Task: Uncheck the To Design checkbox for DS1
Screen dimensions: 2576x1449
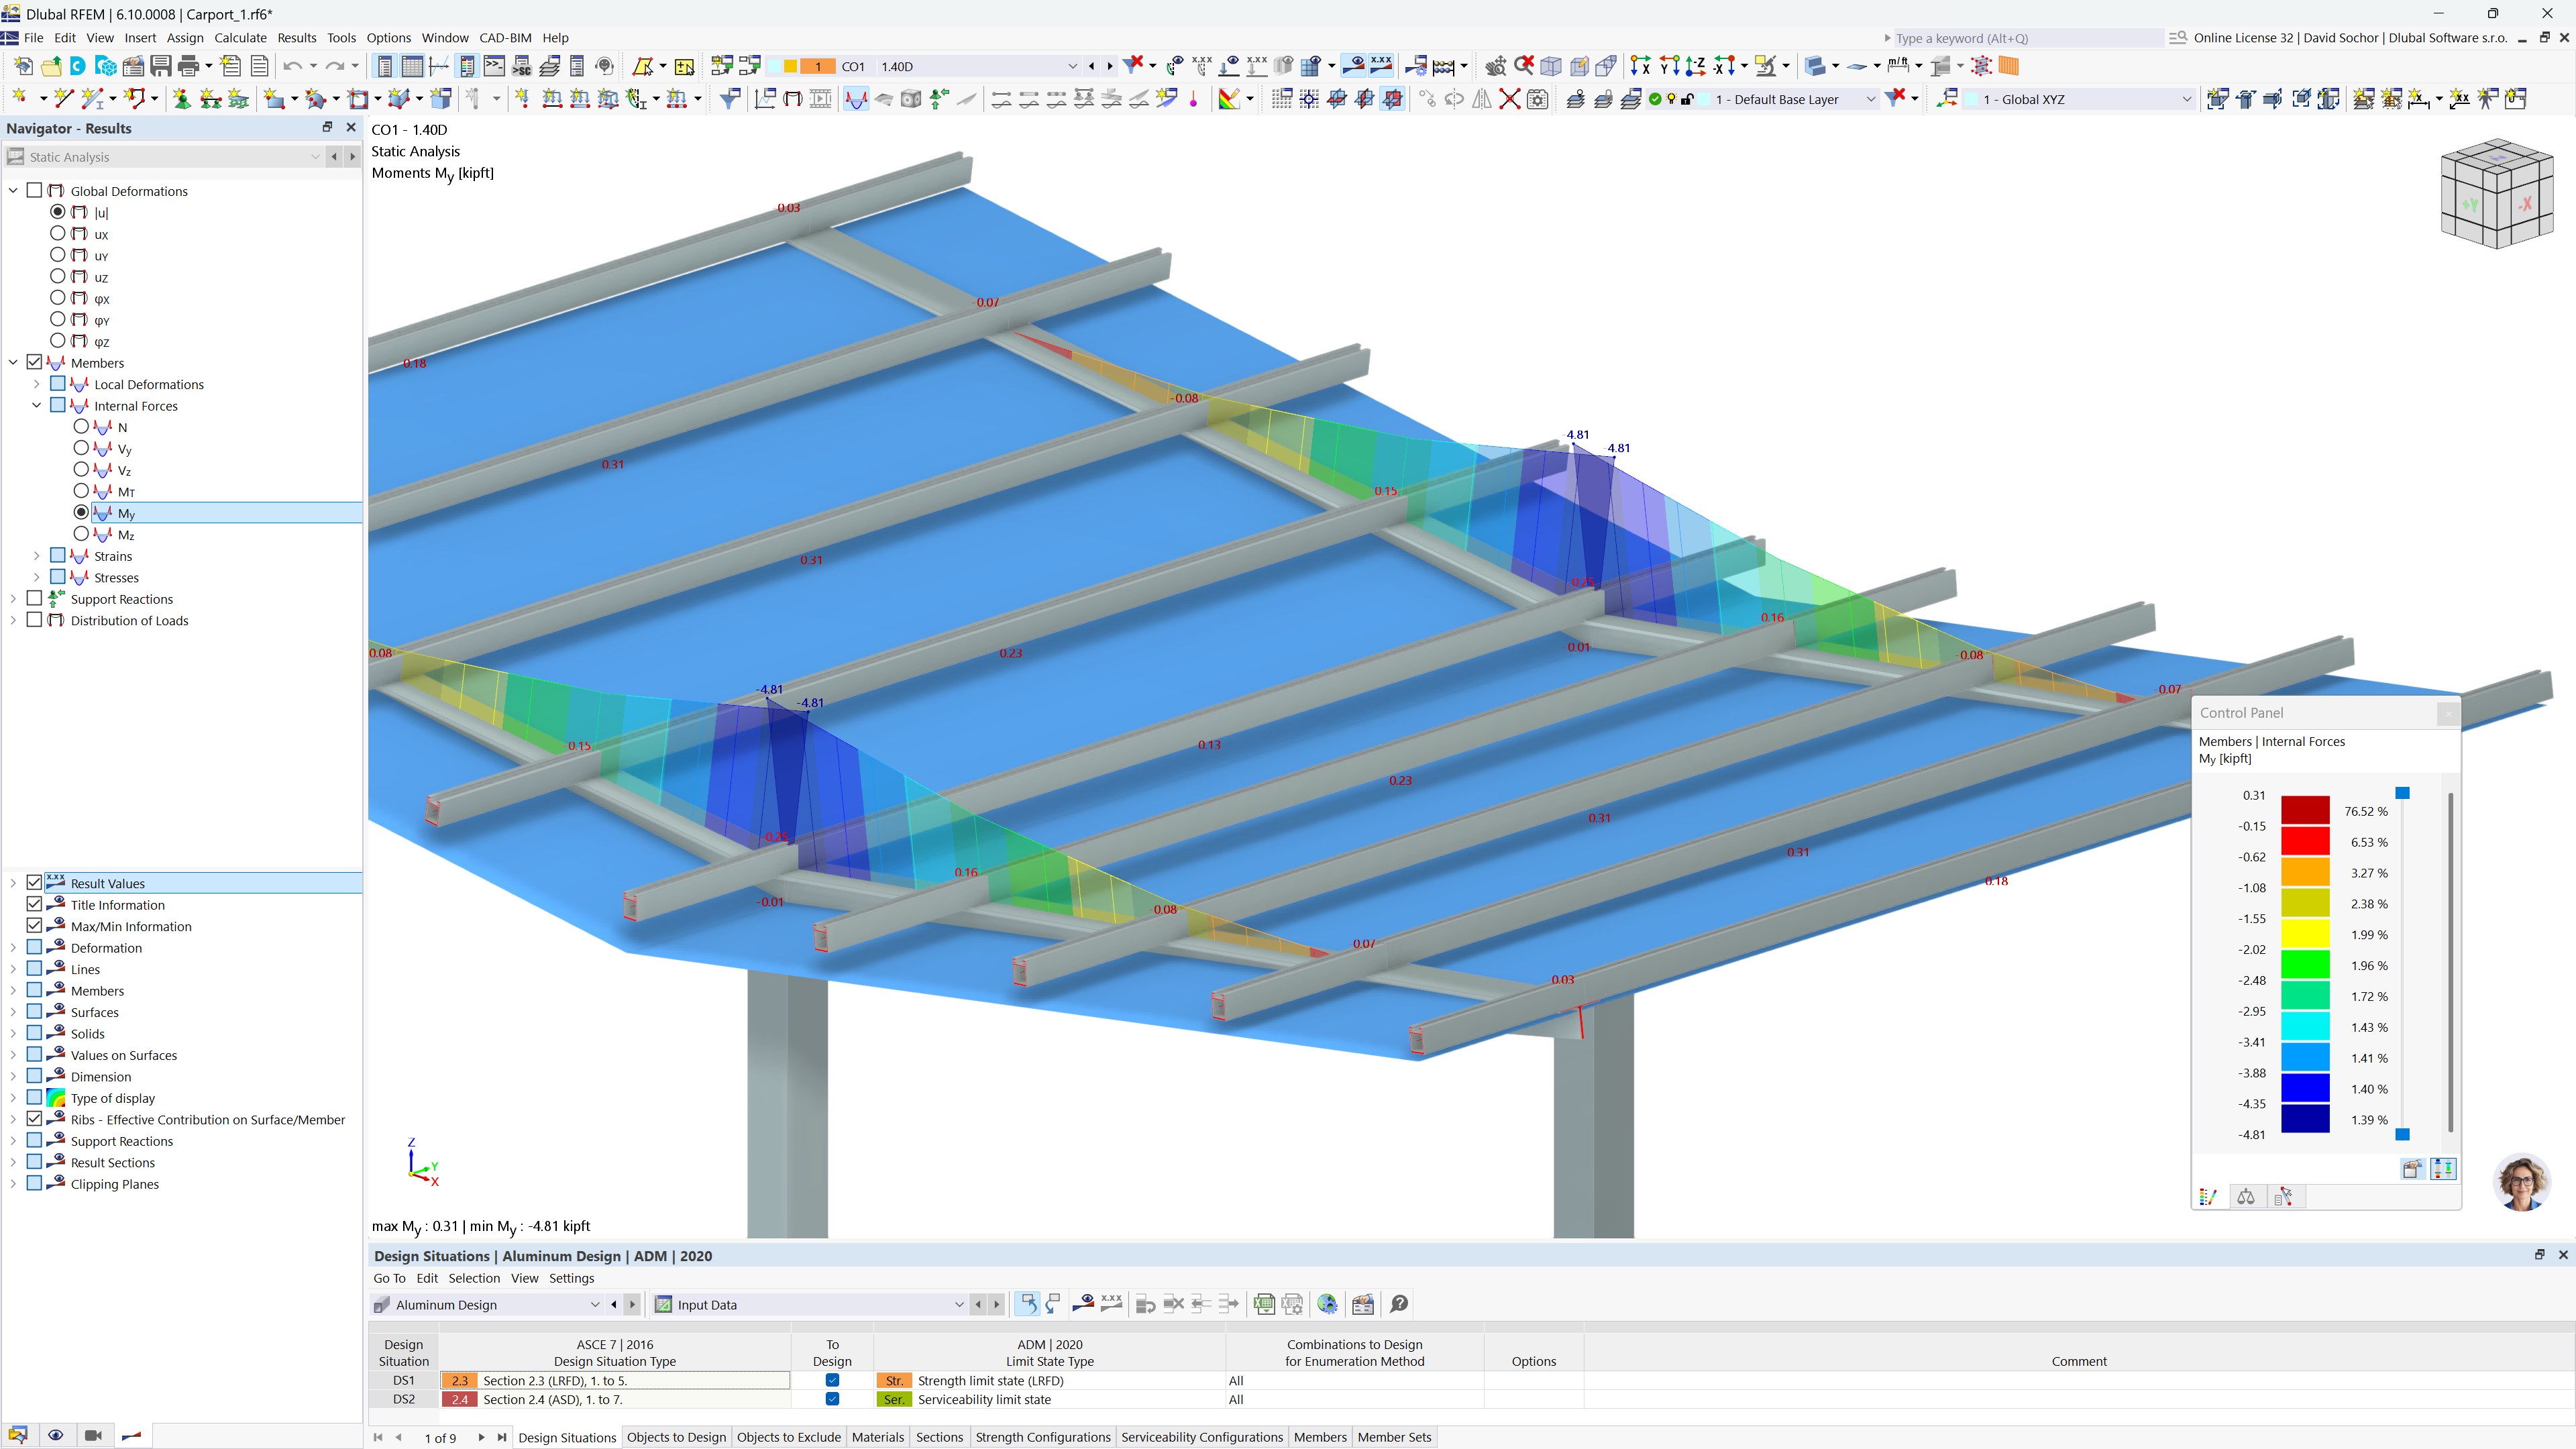Action: click(x=832, y=1381)
